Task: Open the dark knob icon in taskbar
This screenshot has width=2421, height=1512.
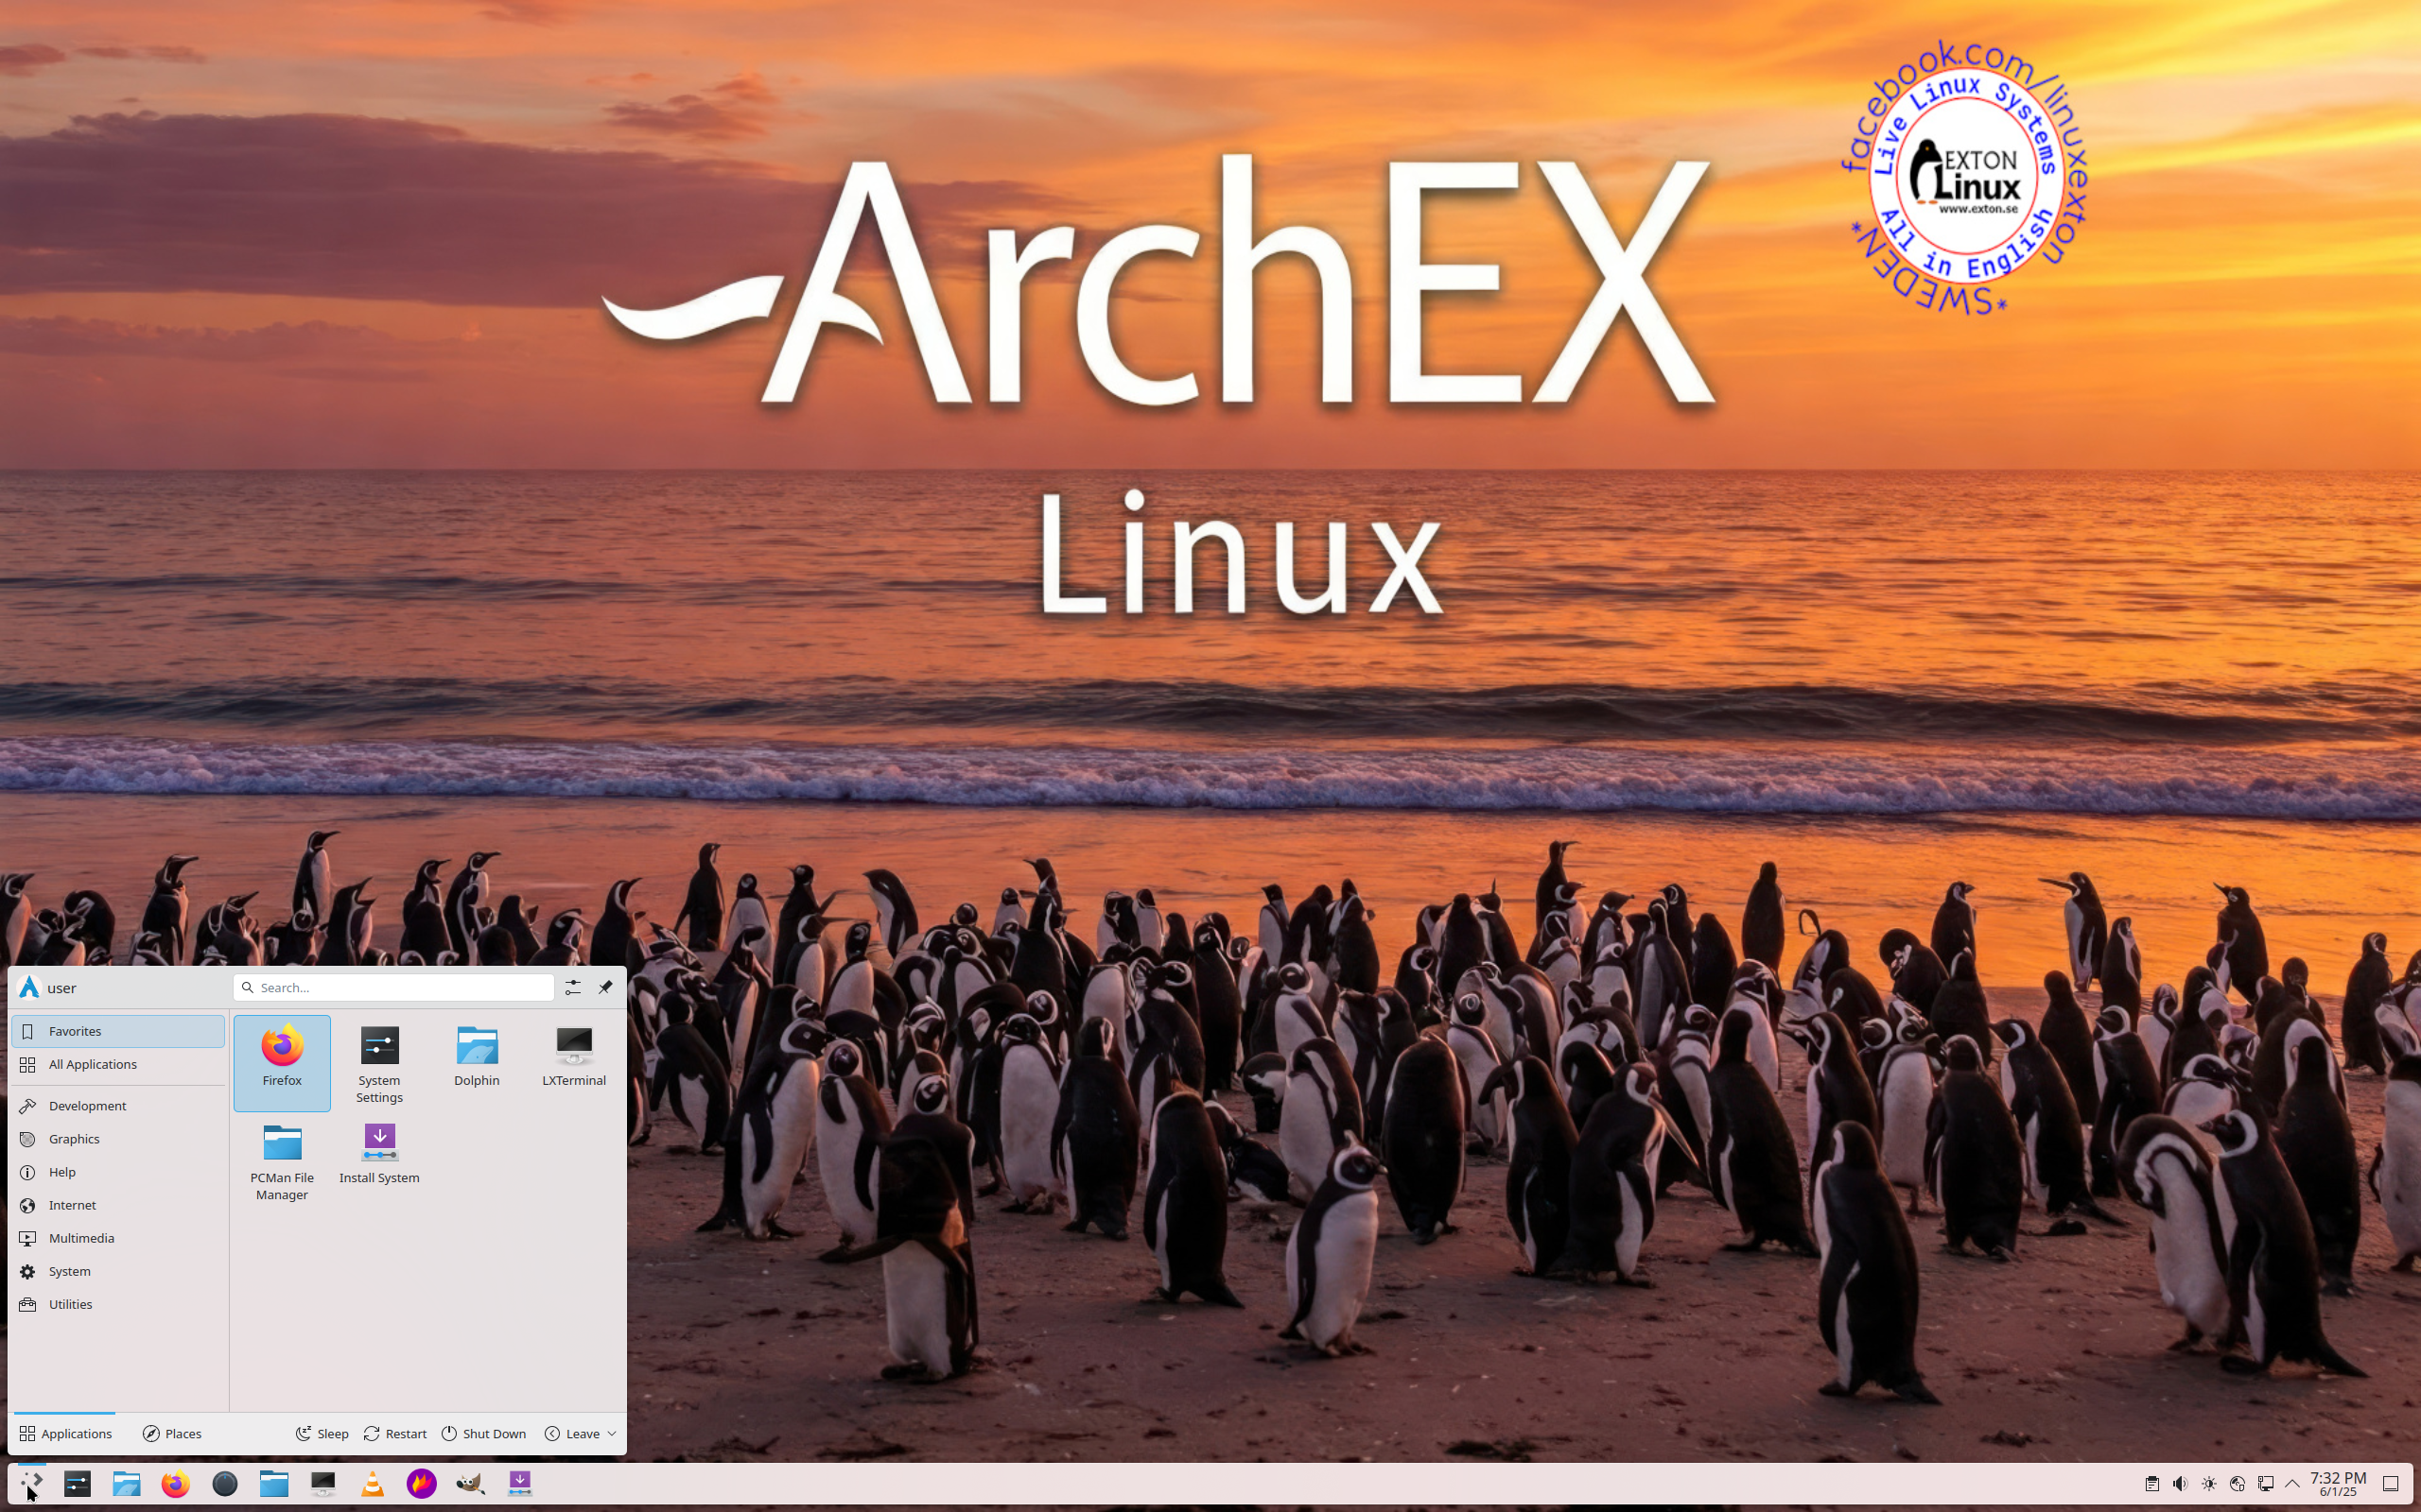Action: pyautogui.click(x=224, y=1483)
